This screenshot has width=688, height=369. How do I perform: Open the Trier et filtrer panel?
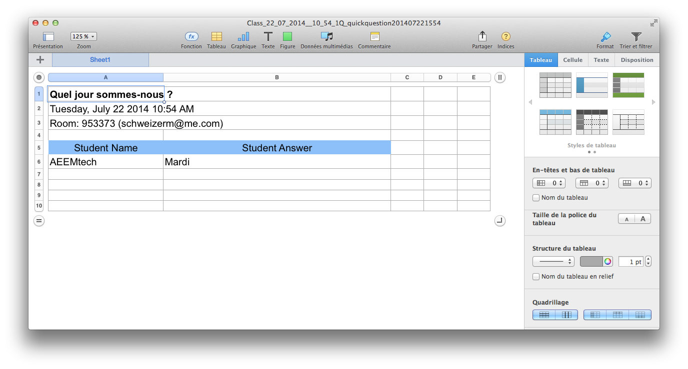pos(635,36)
